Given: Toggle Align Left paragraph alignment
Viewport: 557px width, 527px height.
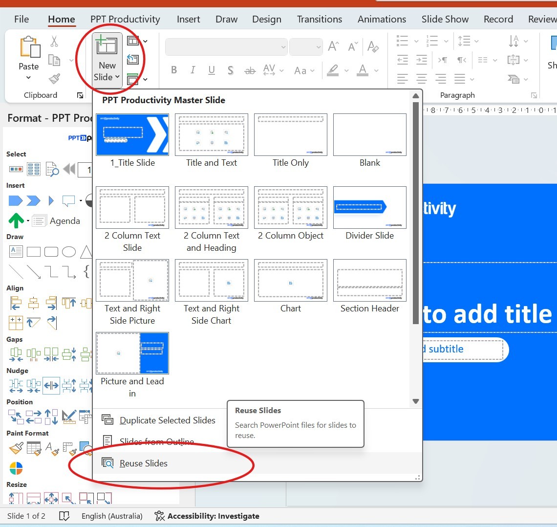Looking at the screenshot, I should click(403, 79).
